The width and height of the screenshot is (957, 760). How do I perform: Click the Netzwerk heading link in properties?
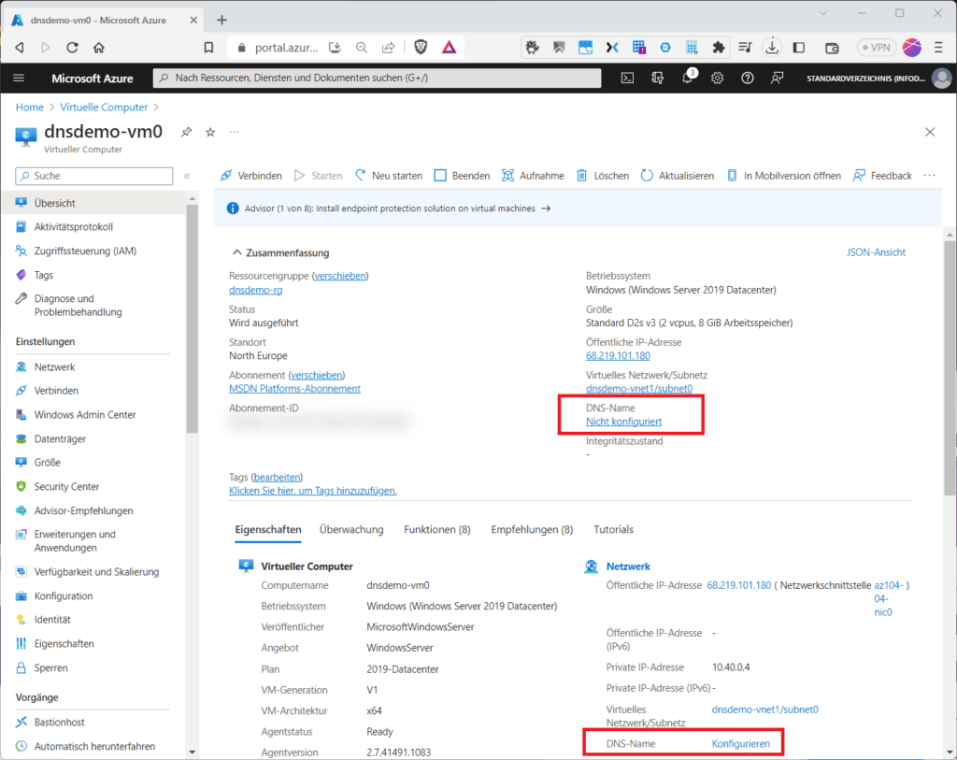[628, 566]
